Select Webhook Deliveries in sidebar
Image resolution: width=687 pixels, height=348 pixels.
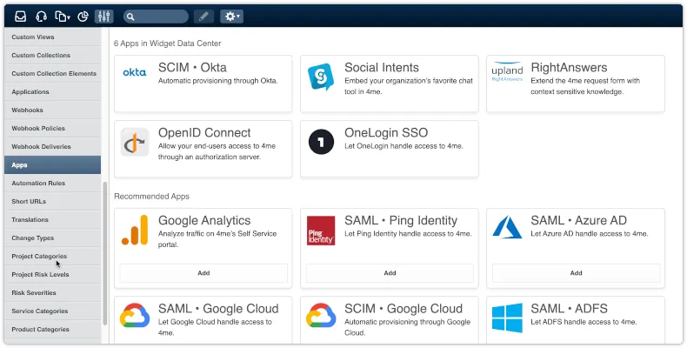(52, 147)
